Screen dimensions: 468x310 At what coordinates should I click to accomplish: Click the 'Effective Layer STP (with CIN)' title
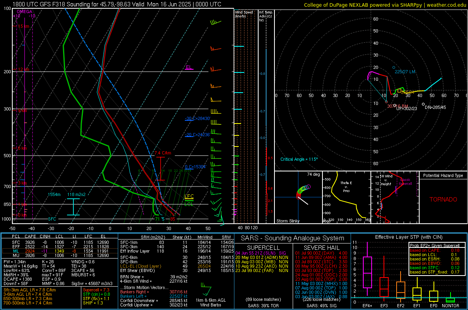(x=409, y=237)
